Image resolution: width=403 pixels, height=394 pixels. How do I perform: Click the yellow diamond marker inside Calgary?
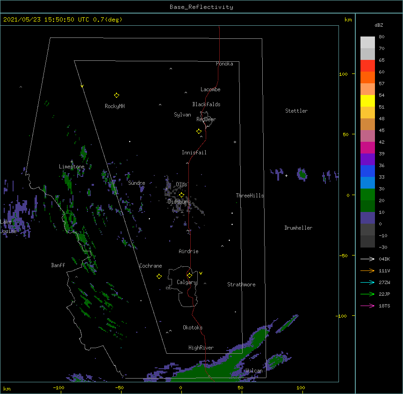(x=189, y=276)
